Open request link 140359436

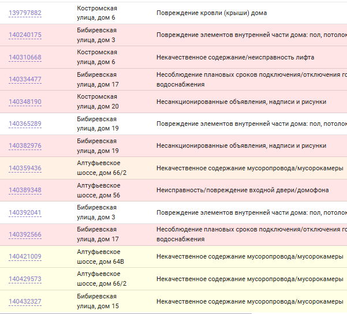click(x=25, y=168)
